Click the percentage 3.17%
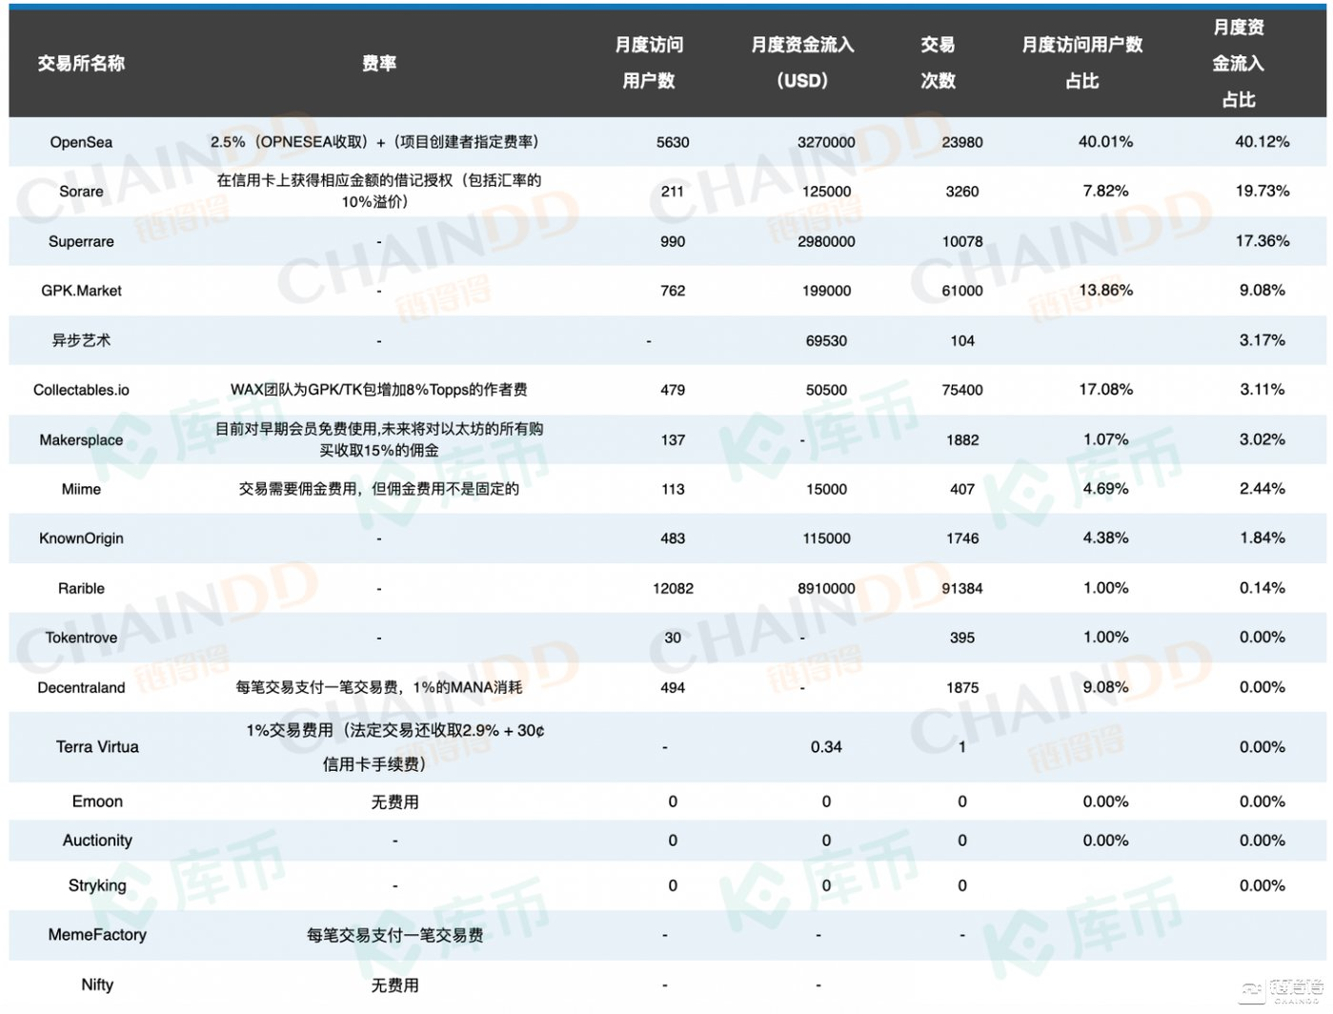Screen dimensions: 1333x1014 pos(1262,340)
